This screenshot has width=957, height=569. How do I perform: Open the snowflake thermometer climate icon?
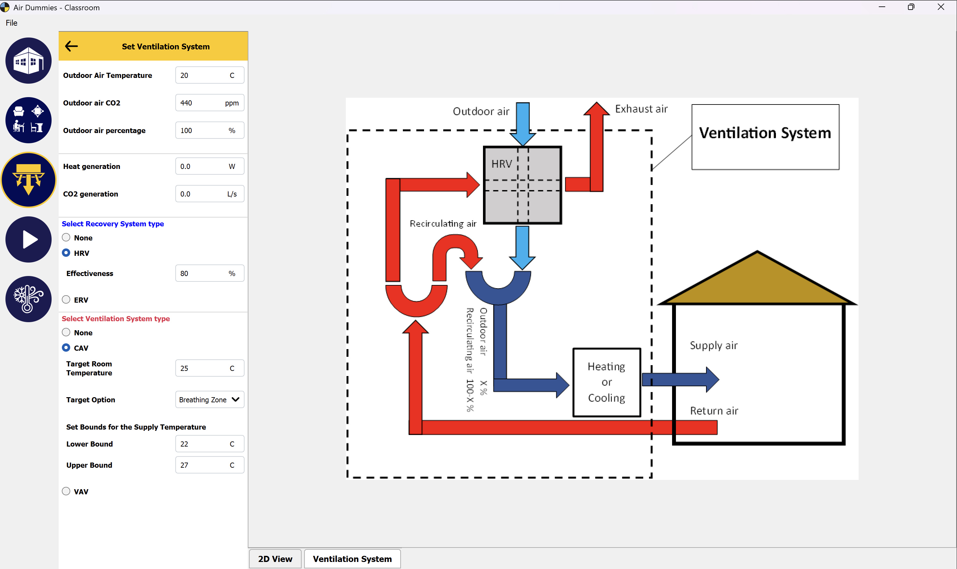point(28,299)
